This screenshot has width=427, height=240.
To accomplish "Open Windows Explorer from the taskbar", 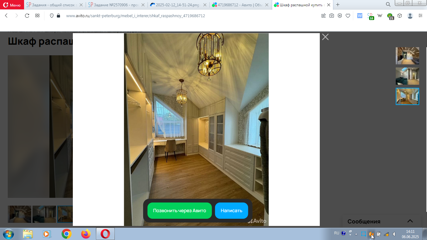I will [x=28, y=234].
